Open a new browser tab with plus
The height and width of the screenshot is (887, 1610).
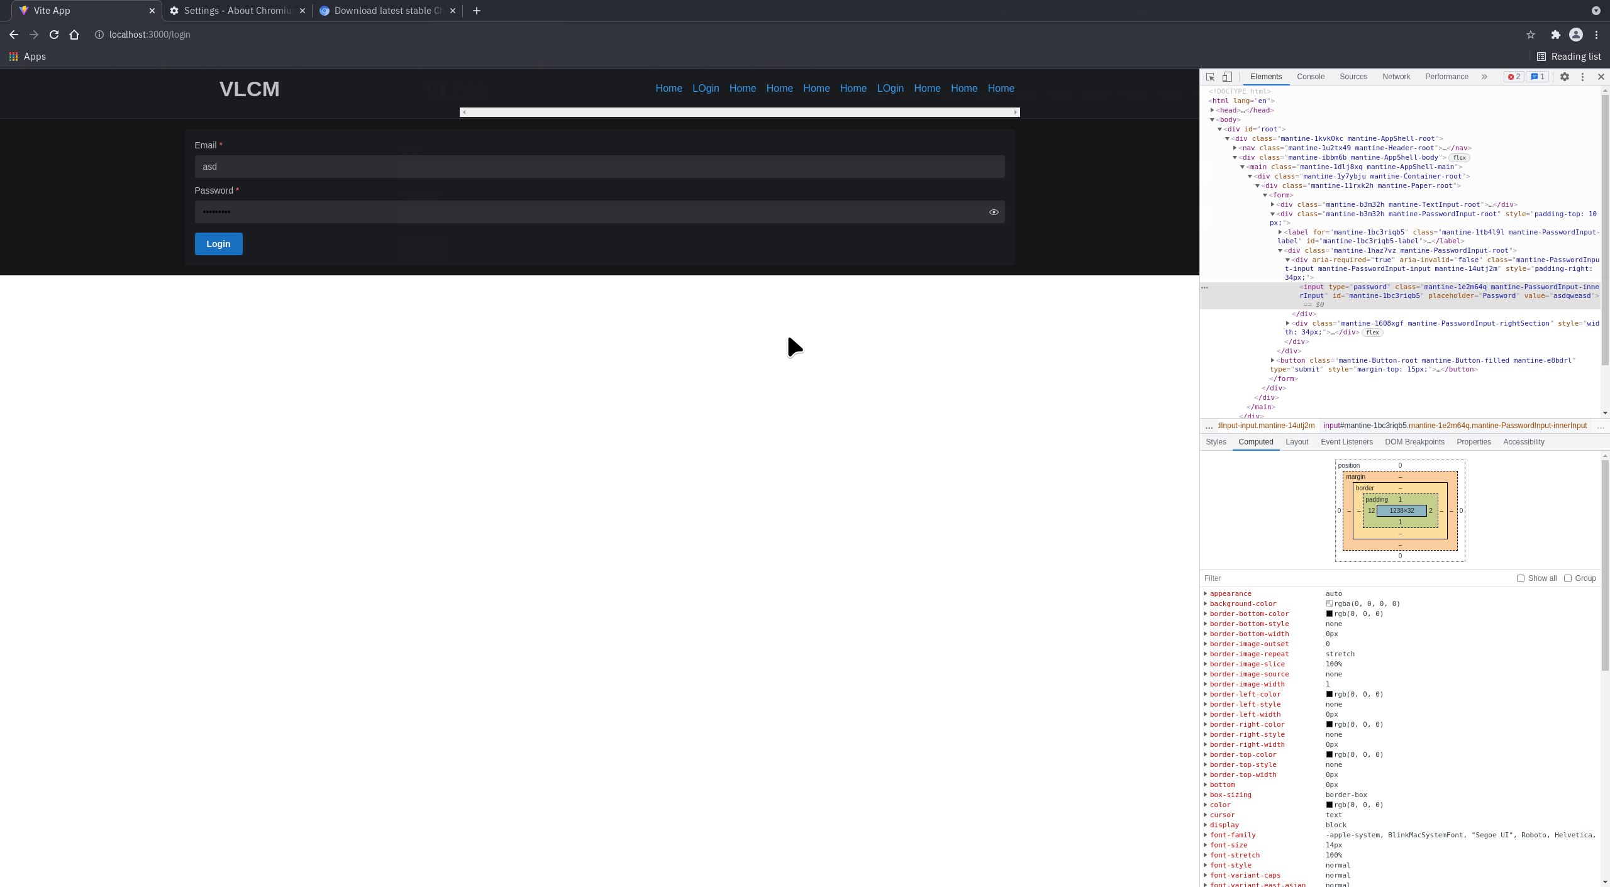[477, 11]
